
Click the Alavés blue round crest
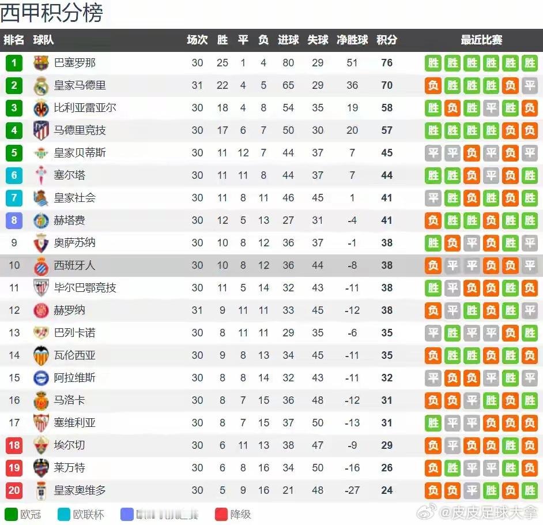(x=41, y=378)
